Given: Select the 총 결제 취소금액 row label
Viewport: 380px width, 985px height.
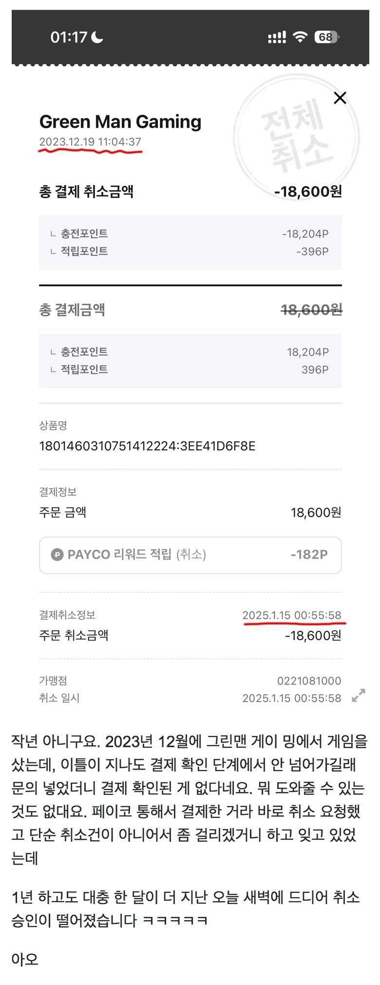Looking at the screenshot, I should (86, 192).
